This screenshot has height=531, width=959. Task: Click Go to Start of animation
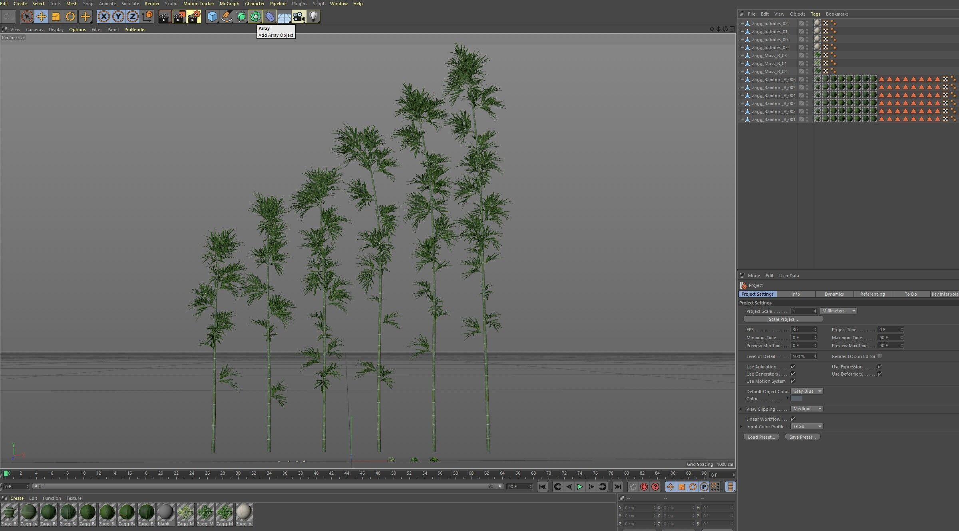[x=542, y=486]
